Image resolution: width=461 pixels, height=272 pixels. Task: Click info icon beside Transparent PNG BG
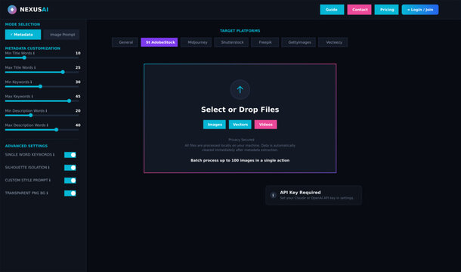coord(47,193)
